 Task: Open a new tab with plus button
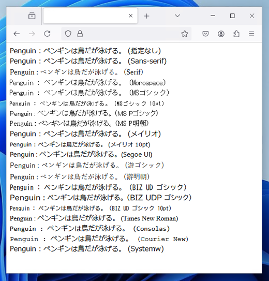click(x=147, y=16)
